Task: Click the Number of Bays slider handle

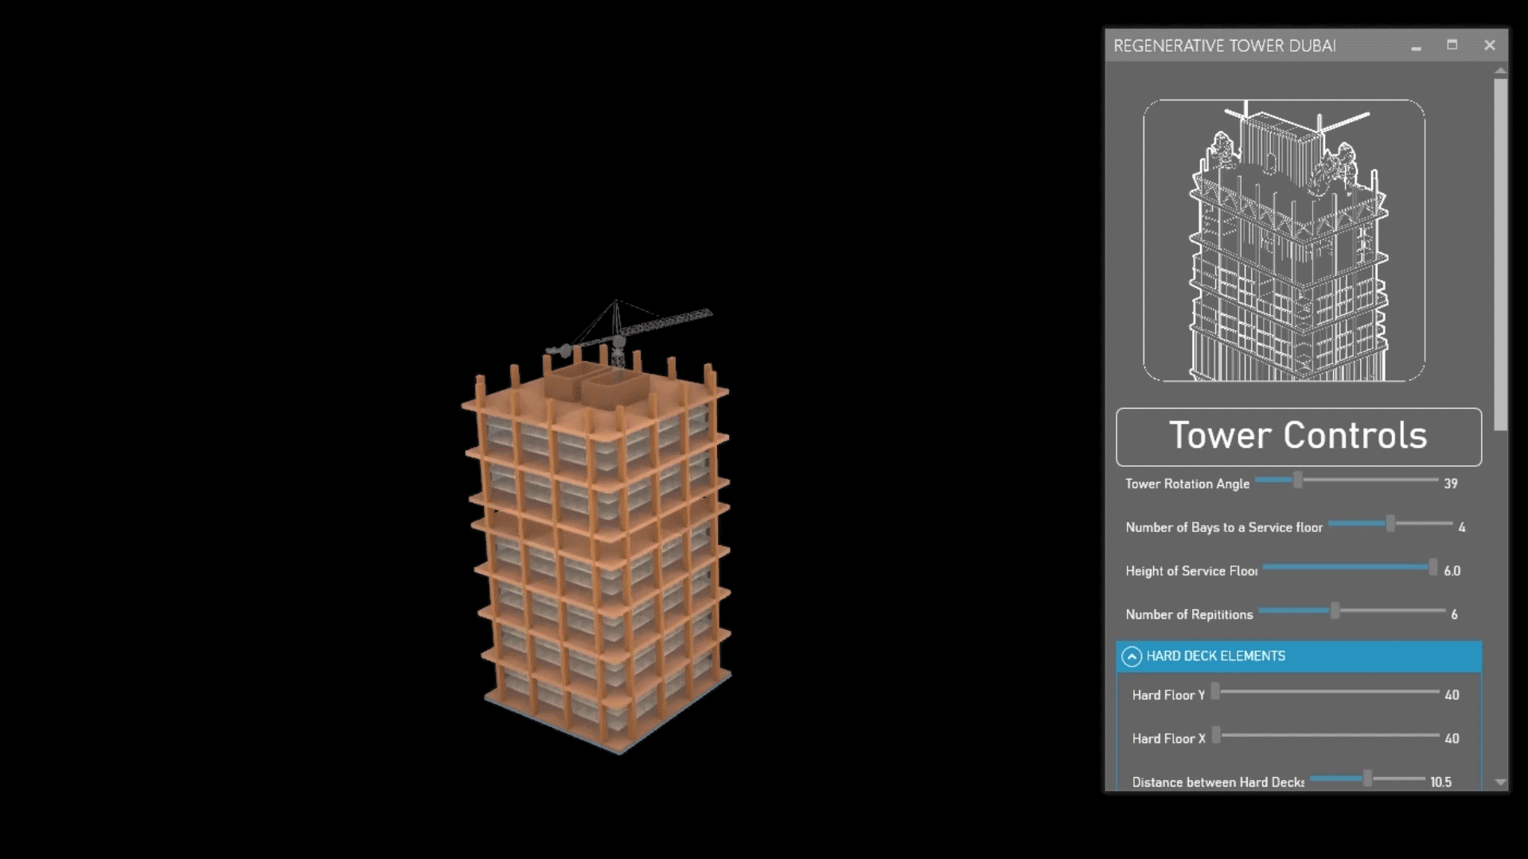Action: click(1390, 524)
